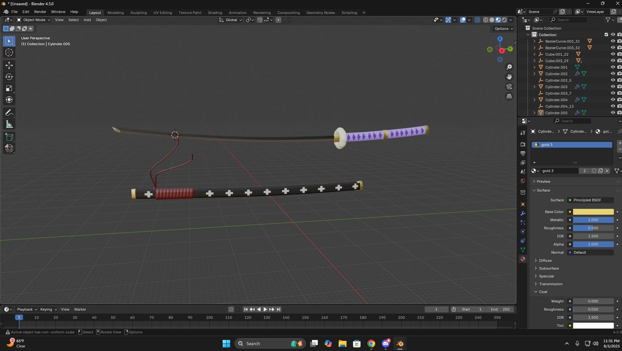The width and height of the screenshot is (622, 351).
Task: Hide Cylinder.001 with eye icon
Action: point(613,67)
